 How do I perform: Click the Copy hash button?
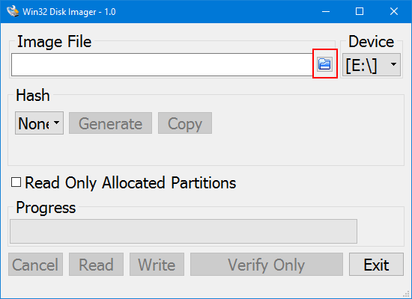(185, 123)
